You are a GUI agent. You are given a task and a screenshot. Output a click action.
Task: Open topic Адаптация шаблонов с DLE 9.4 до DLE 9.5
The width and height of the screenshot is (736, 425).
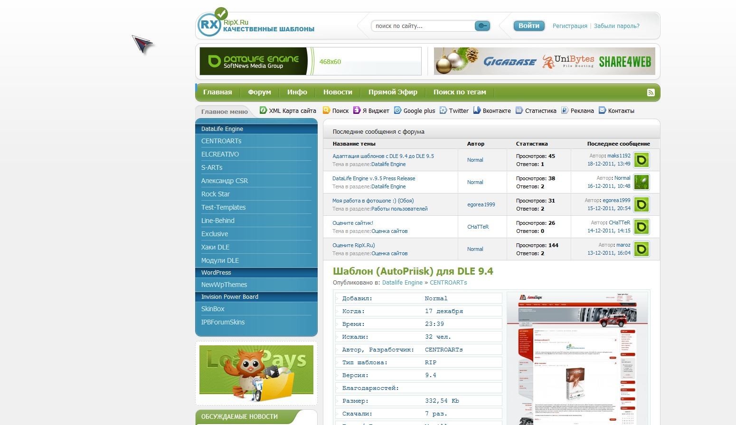click(383, 156)
